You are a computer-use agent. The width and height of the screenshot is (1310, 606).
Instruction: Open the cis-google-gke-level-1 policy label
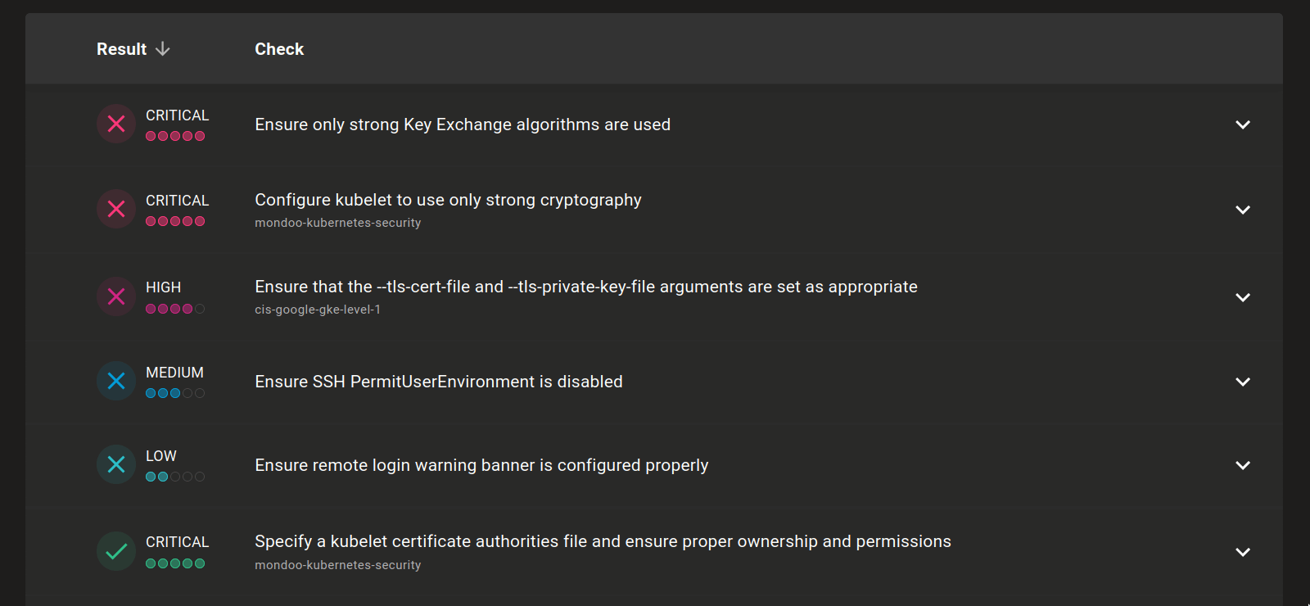click(318, 310)
